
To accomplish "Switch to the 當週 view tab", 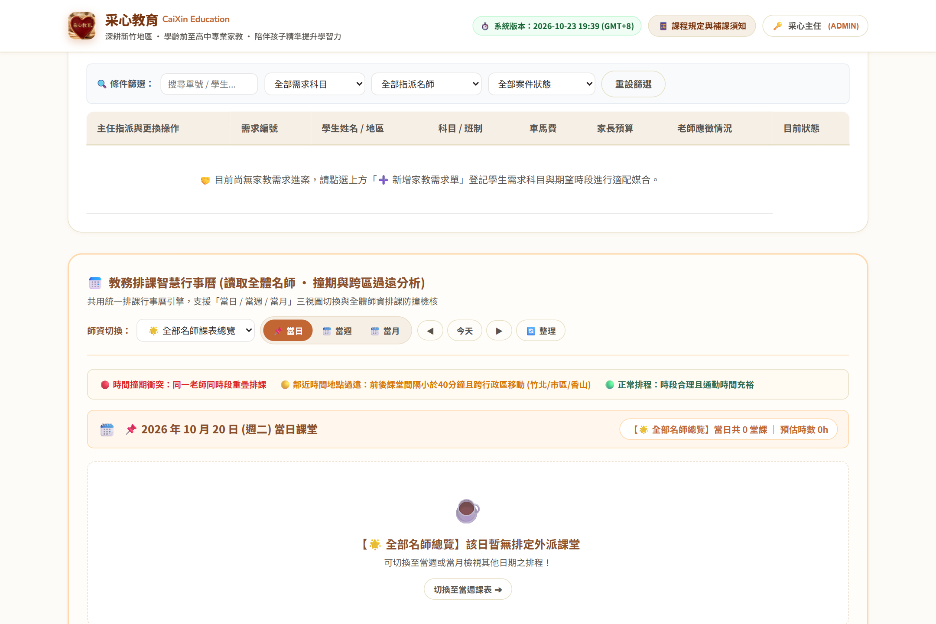I will tap(337, 331).
